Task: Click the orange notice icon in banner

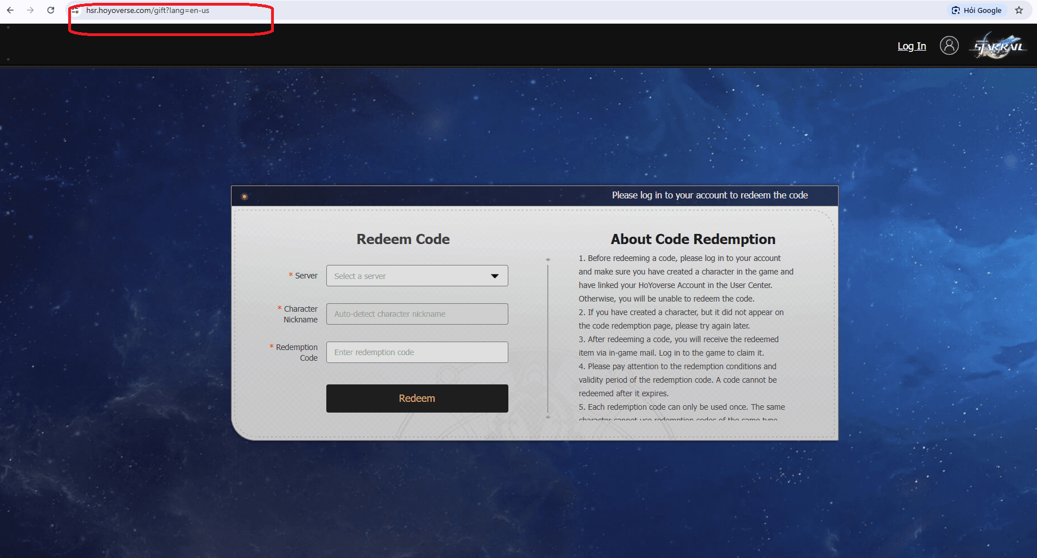Action: tap(244, 196)
